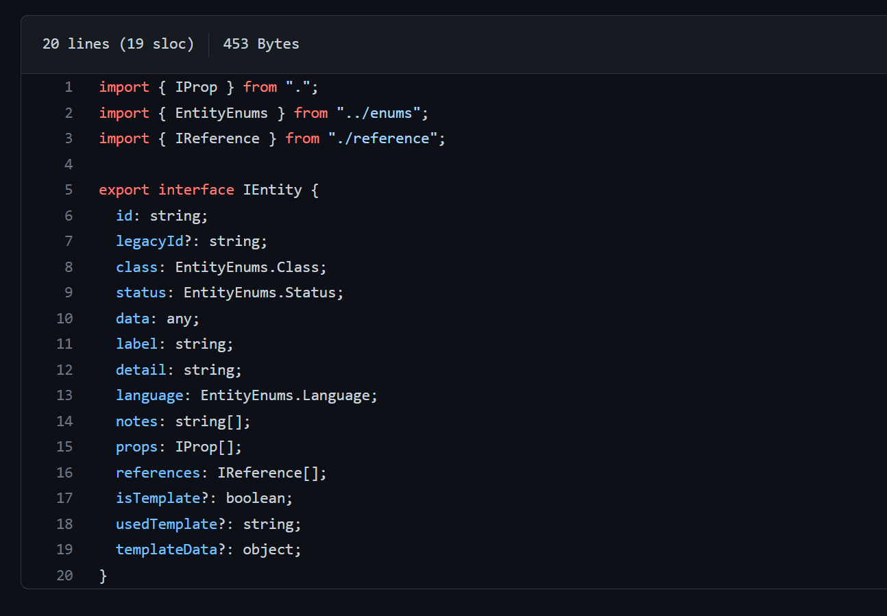
Task: Click the 'boolean' type keyword
Action: point(256,498)
